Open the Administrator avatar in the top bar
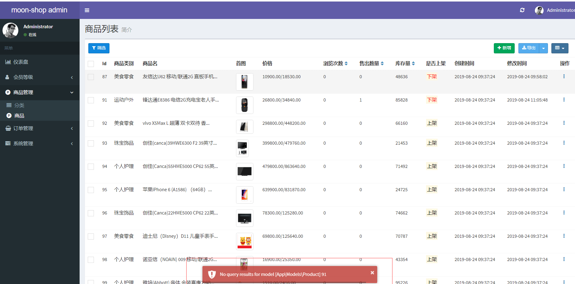The height and width of the screenshot is (284, 575). coord(539,10)
